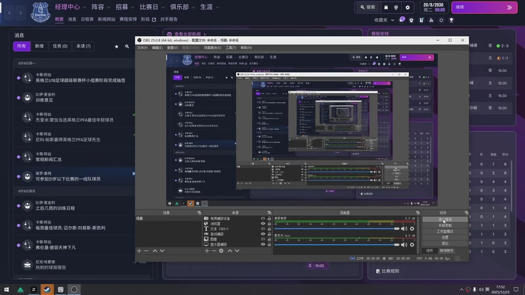
Task: Open the squad shirt shortcut icon
Action: coord(411,20)
